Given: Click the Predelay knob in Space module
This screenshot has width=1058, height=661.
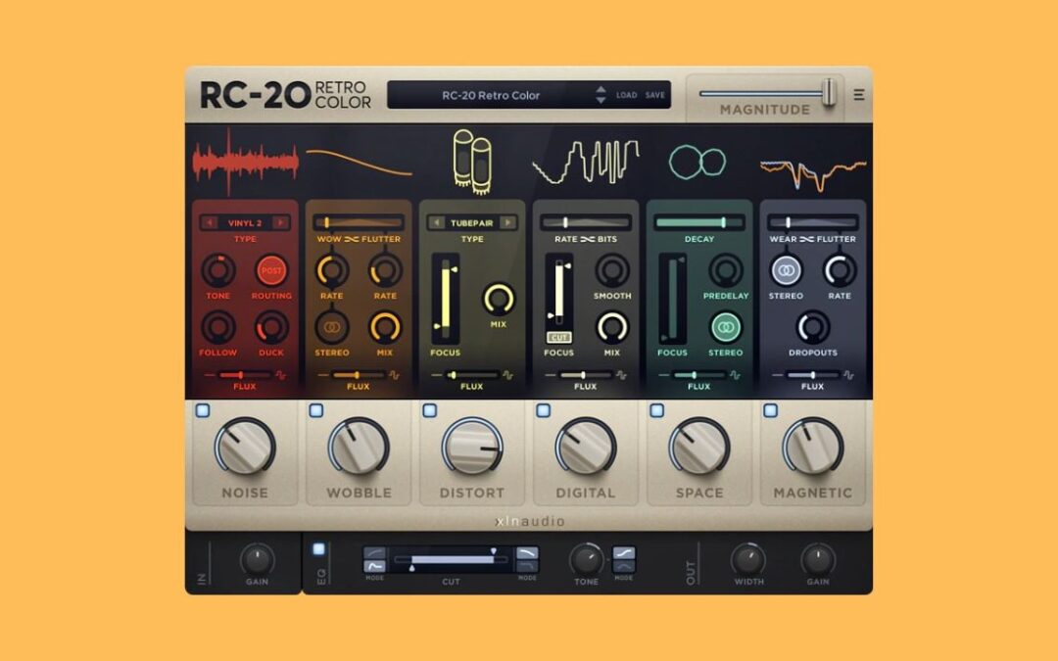Looking at the screenshot, I should pyautogui.click(x=725, y=270).
